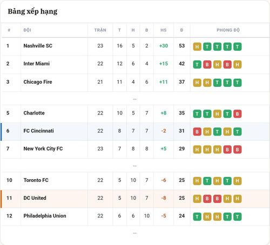Open the Philadelphia Union team link

(x=45, y=216)
